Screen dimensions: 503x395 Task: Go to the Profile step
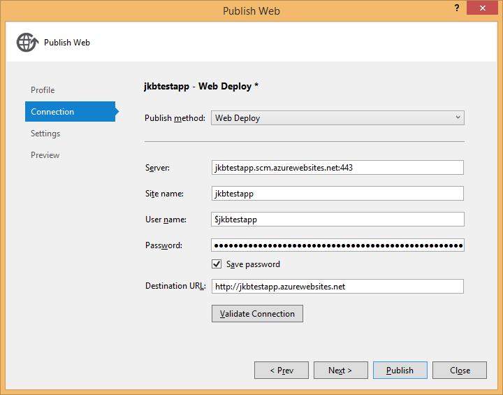click(x=43, y=90)
